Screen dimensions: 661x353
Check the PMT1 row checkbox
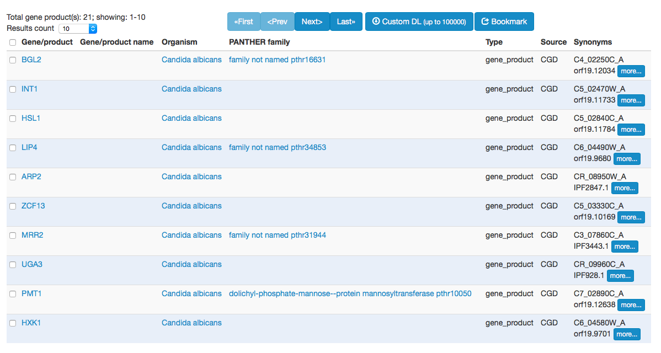pyautogui.click(x=13, y=294)
